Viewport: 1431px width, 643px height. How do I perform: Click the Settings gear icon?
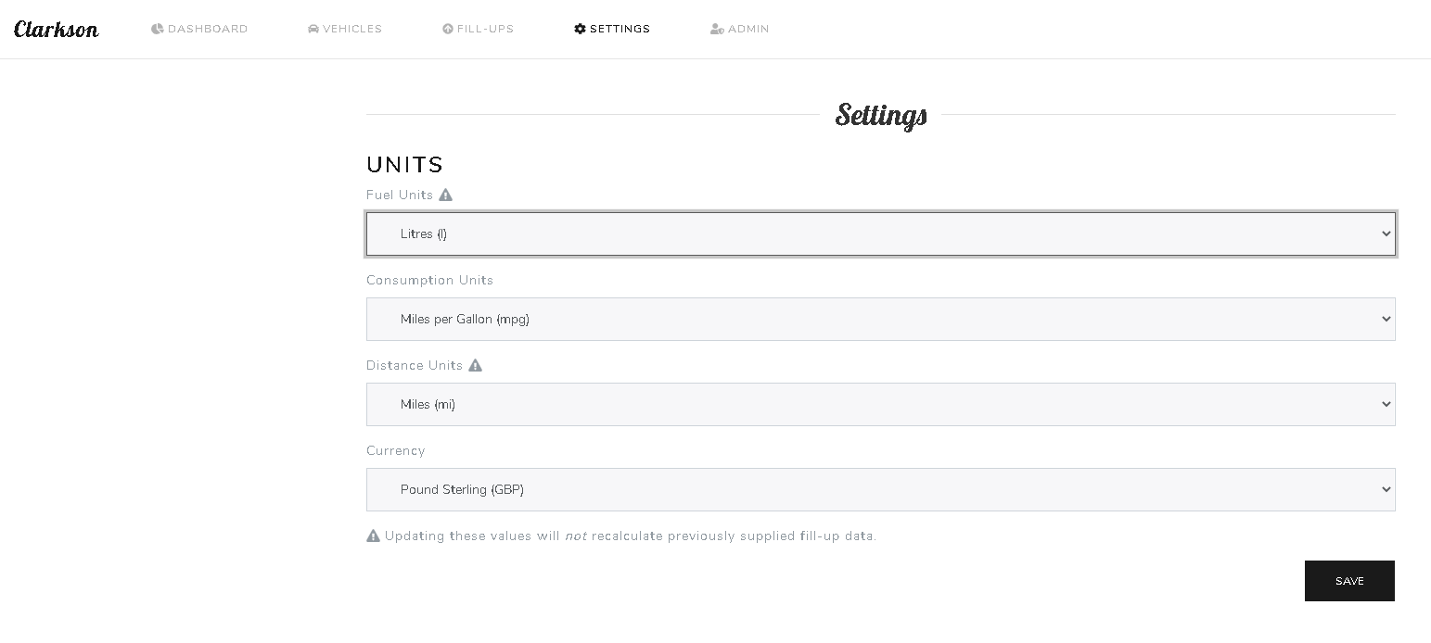tap(581, 29)
